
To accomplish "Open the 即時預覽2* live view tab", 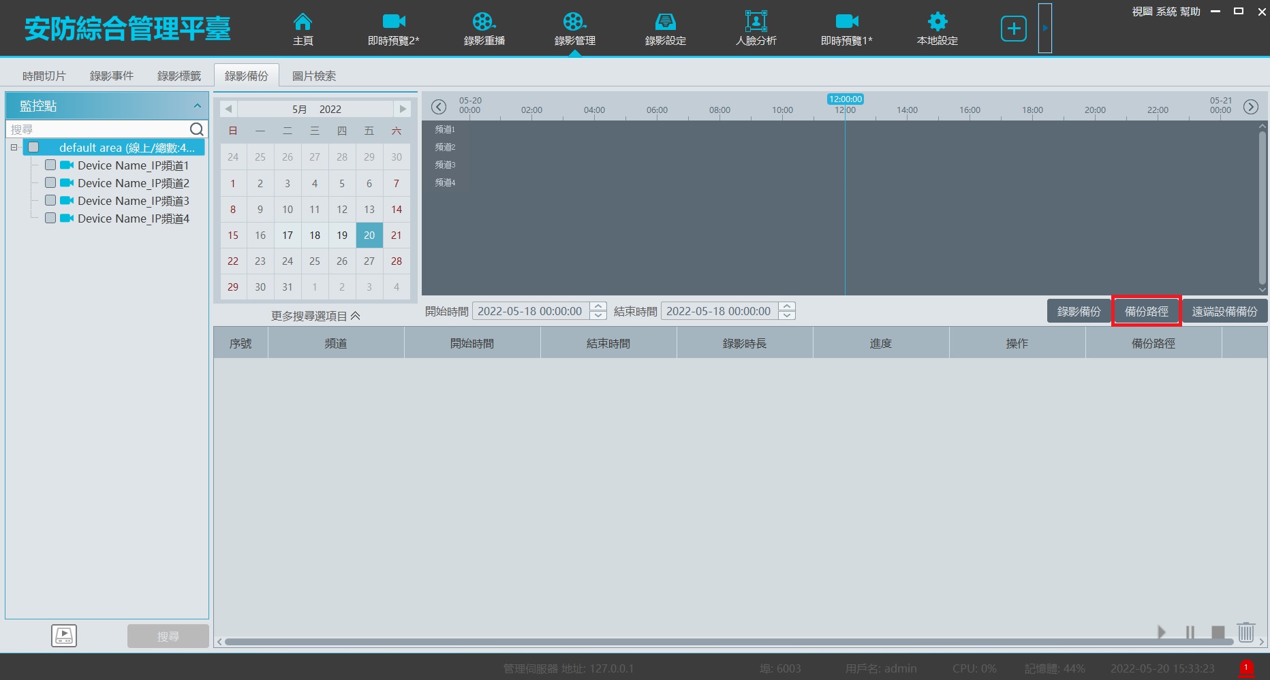I will click(394, 29).
